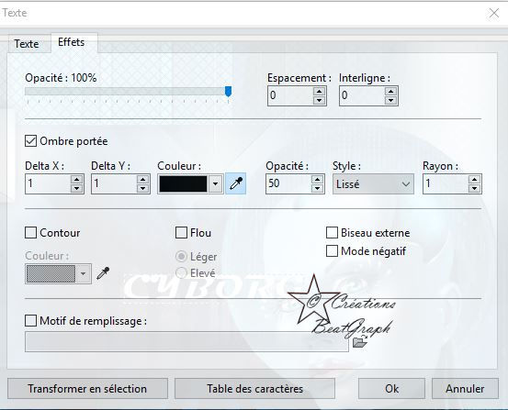This screenshot has height=410, width=508.
Task: Select the Effets tab
Action: [x=72, y=42]
